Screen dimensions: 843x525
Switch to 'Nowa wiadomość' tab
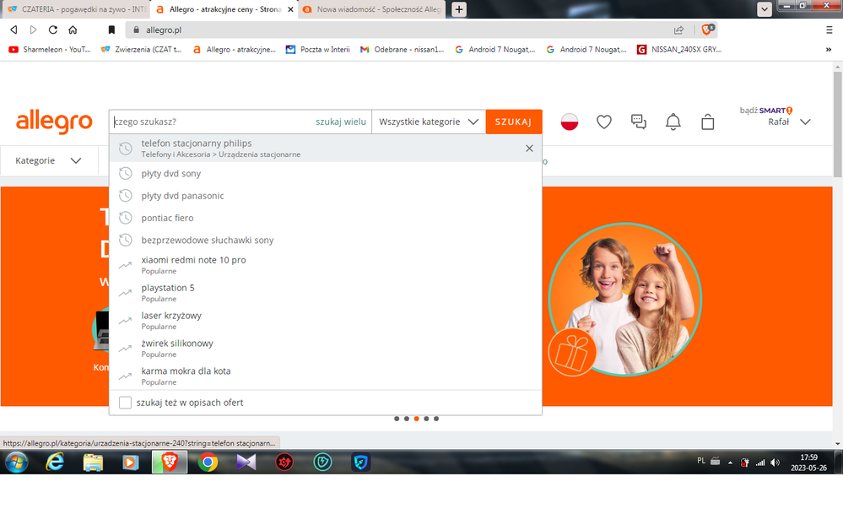point(372,9)
